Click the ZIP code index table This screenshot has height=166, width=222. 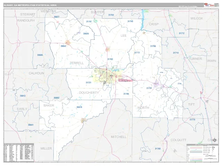tap(19, 153)
